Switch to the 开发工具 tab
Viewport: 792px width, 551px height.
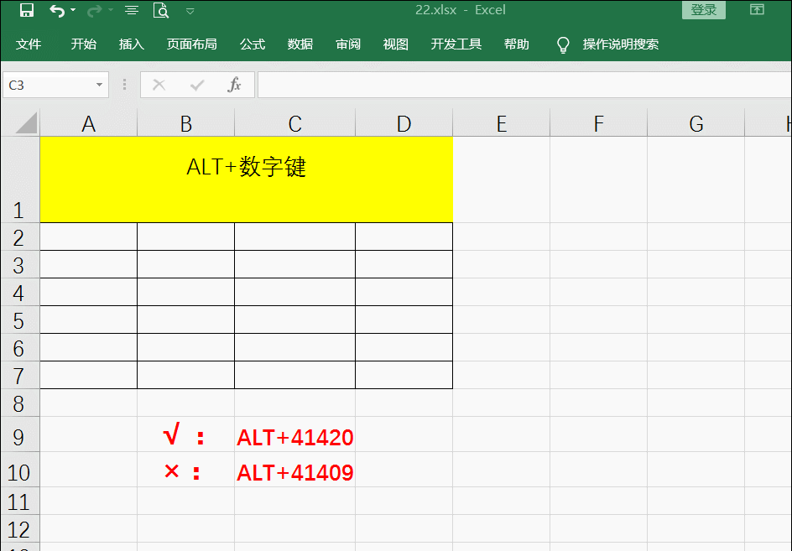pos(456,44)
